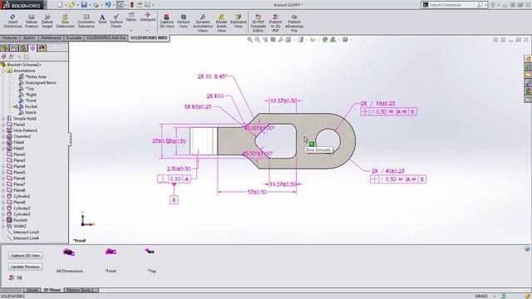Select the *Front 3D view thumbnail
The height and width of the screenshot is (299, 532).
111,252
